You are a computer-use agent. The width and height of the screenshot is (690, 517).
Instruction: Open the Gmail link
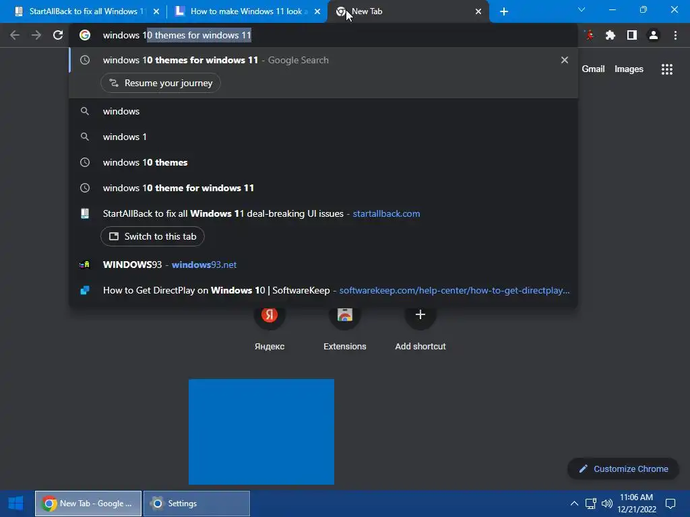coord(593,69)
